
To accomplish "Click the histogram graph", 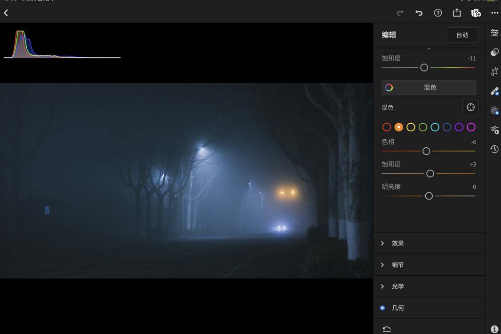I will 62,44.
